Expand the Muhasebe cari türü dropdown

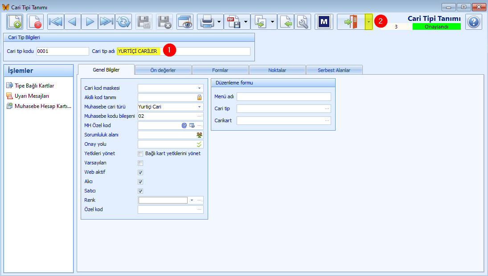click(x=199, y=107)
